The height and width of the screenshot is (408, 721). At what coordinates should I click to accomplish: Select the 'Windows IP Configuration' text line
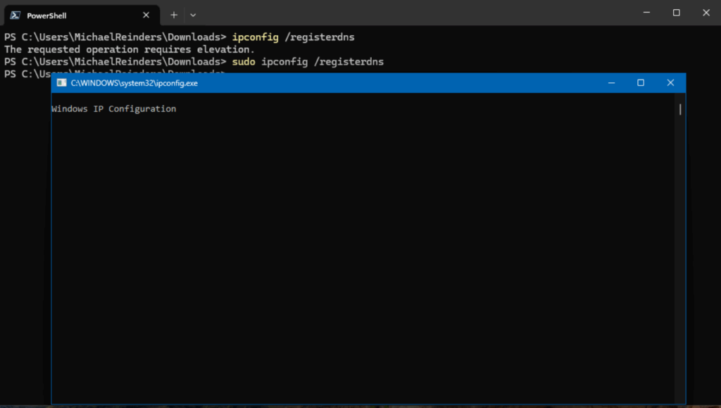pos(113,108)
